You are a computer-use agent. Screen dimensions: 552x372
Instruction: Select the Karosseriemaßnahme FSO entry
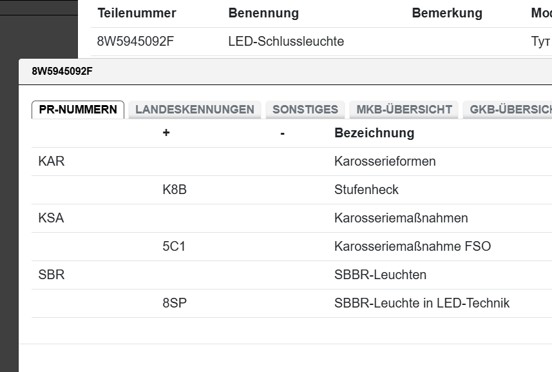(412, 246)
